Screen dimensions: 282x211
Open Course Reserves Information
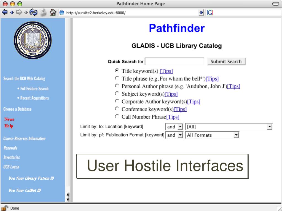(25, 139)
